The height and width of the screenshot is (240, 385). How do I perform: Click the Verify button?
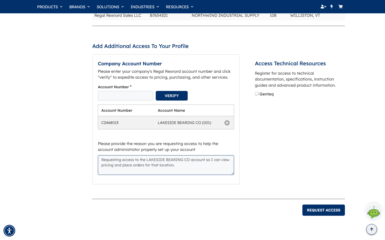(x=172, y=96)
